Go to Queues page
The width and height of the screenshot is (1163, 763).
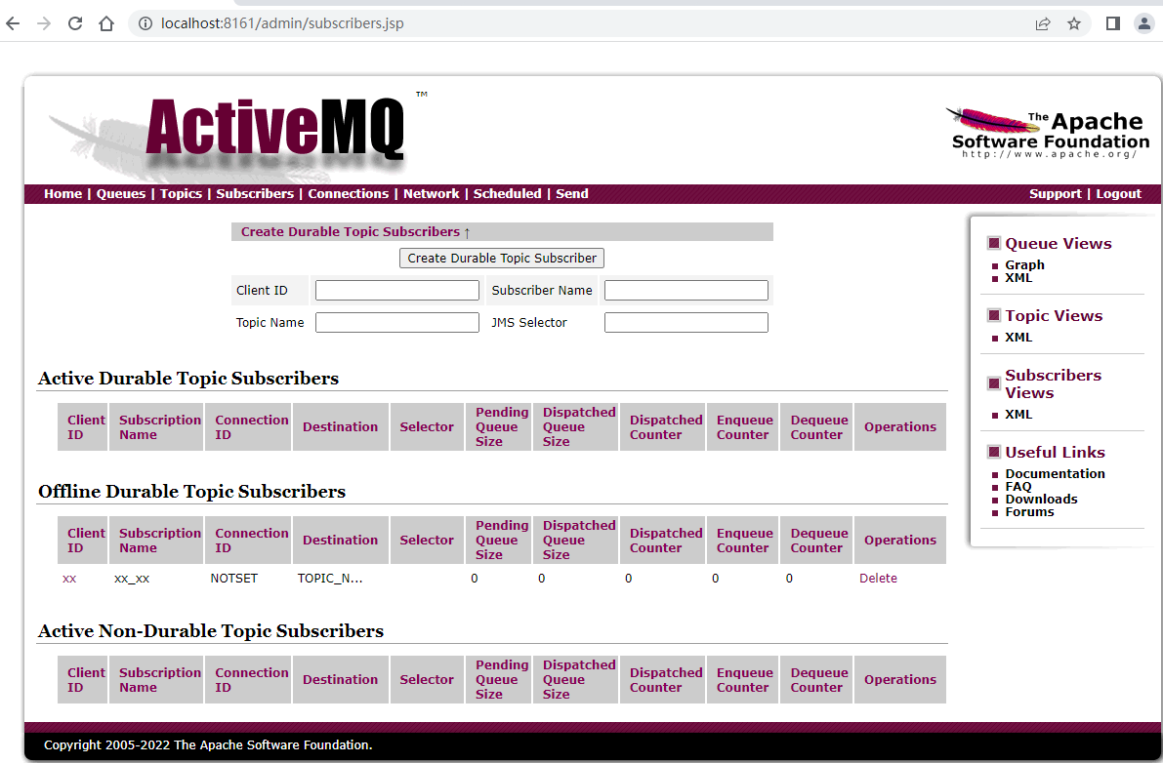(x=121, y=193)
